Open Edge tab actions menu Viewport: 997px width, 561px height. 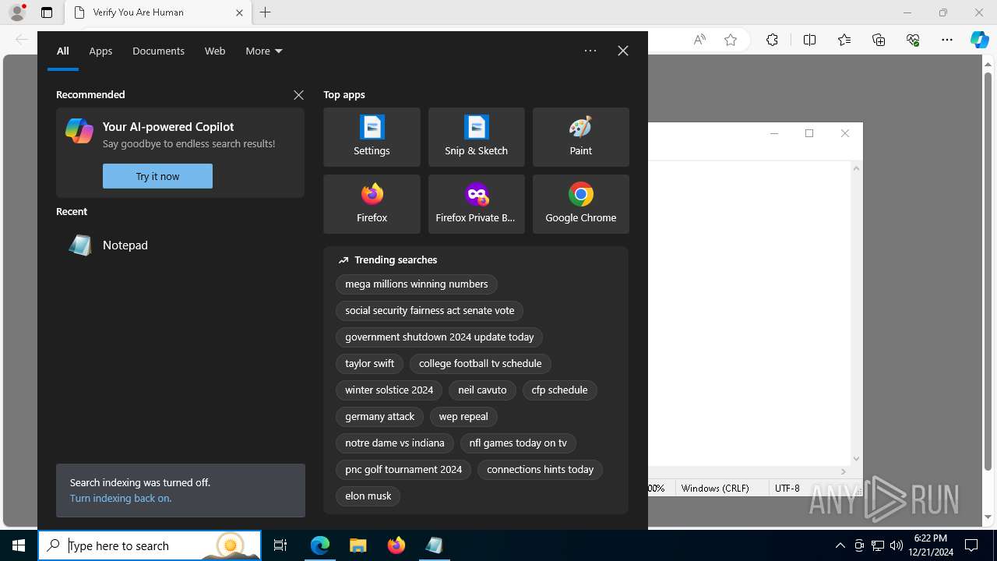pos(47,12)
